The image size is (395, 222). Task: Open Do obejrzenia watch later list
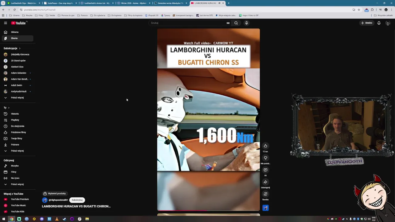point(17,126)
